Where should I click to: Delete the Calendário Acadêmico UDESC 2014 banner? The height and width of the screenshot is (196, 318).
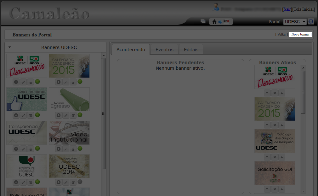(73, 182)
